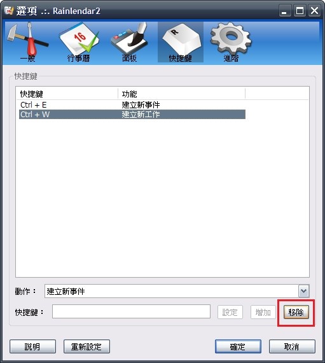Expand the 動作 dropdown arrow
This screenshot has height=363, width=325.
pos(304,291)
